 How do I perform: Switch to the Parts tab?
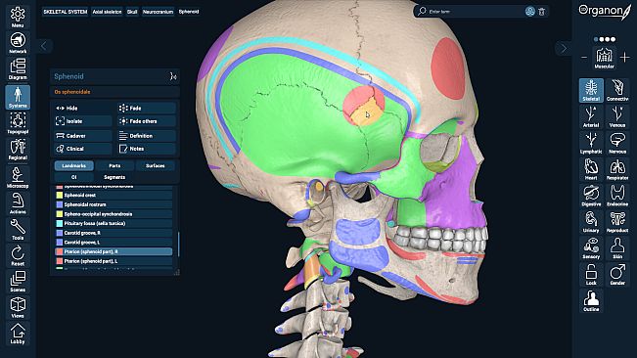click(x=114, y=165)
